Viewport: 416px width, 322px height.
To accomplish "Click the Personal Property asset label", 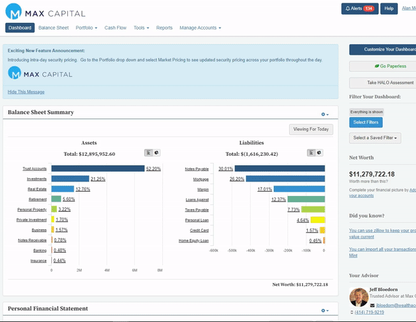I will 32,210.
